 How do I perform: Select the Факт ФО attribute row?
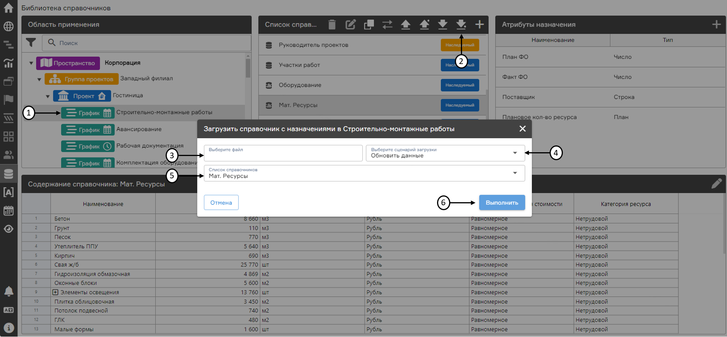(610, 77)
